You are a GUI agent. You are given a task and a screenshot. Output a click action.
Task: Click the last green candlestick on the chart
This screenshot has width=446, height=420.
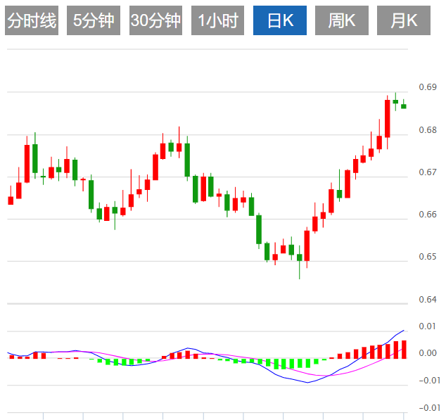pyautogui.click(x=404, y=106)
